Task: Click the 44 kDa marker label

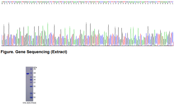Action: click(35, 73)
